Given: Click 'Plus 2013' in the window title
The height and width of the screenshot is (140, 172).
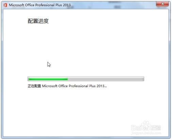Looking at the screenshot, I should point(63,5).
